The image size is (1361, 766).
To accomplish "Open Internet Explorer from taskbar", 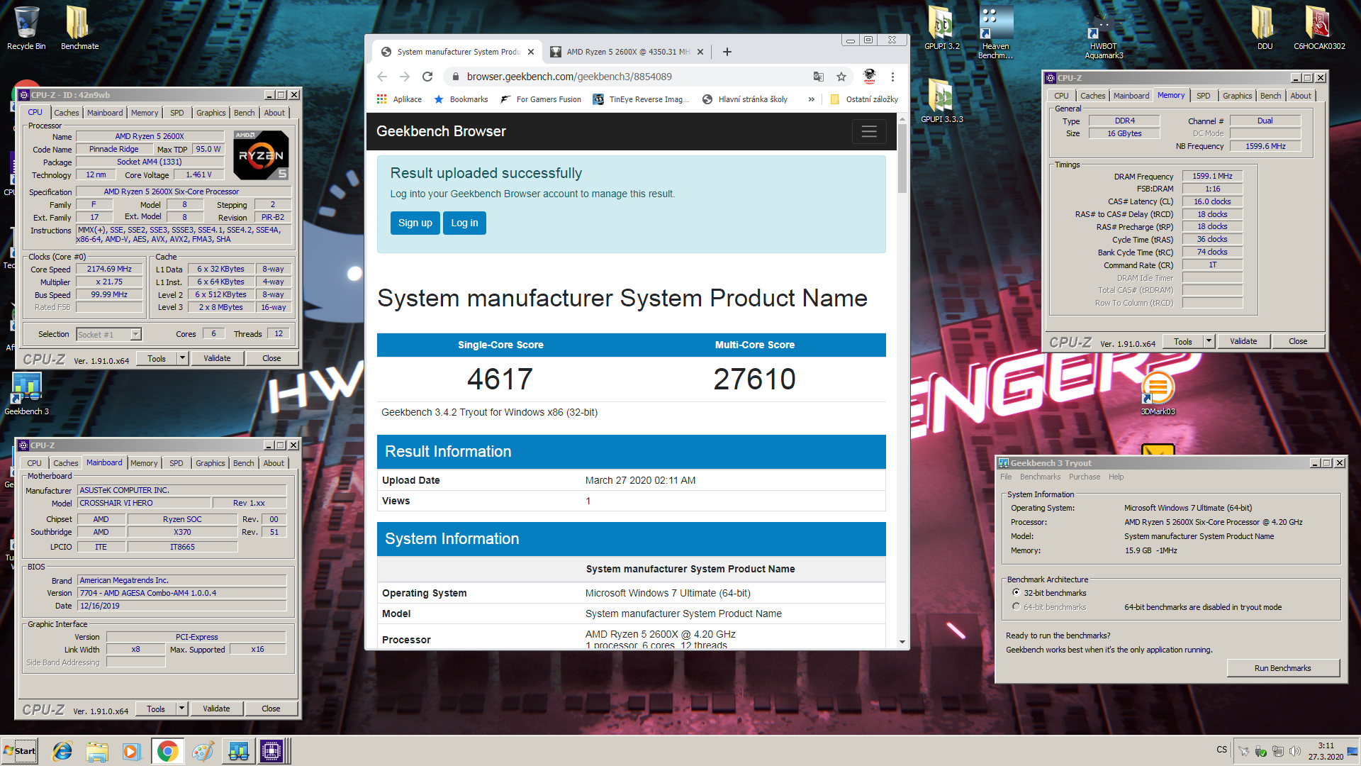I will coord(62,751).
